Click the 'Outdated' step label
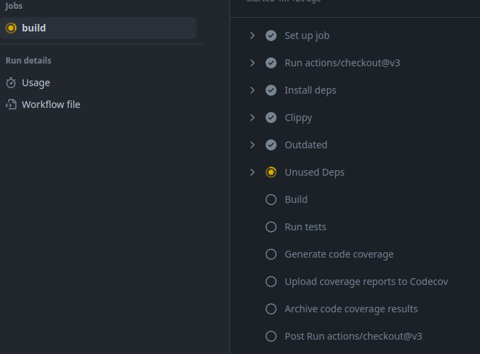480x354 pixels. coord(306,145)
